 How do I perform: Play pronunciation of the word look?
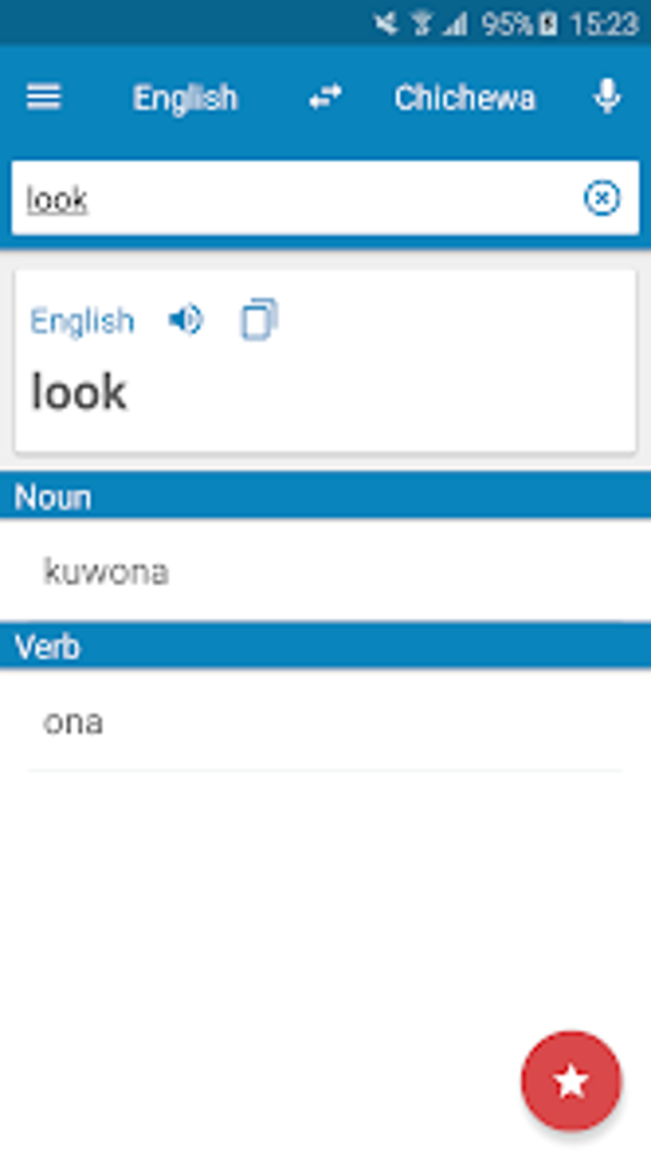tap(186, 320)
